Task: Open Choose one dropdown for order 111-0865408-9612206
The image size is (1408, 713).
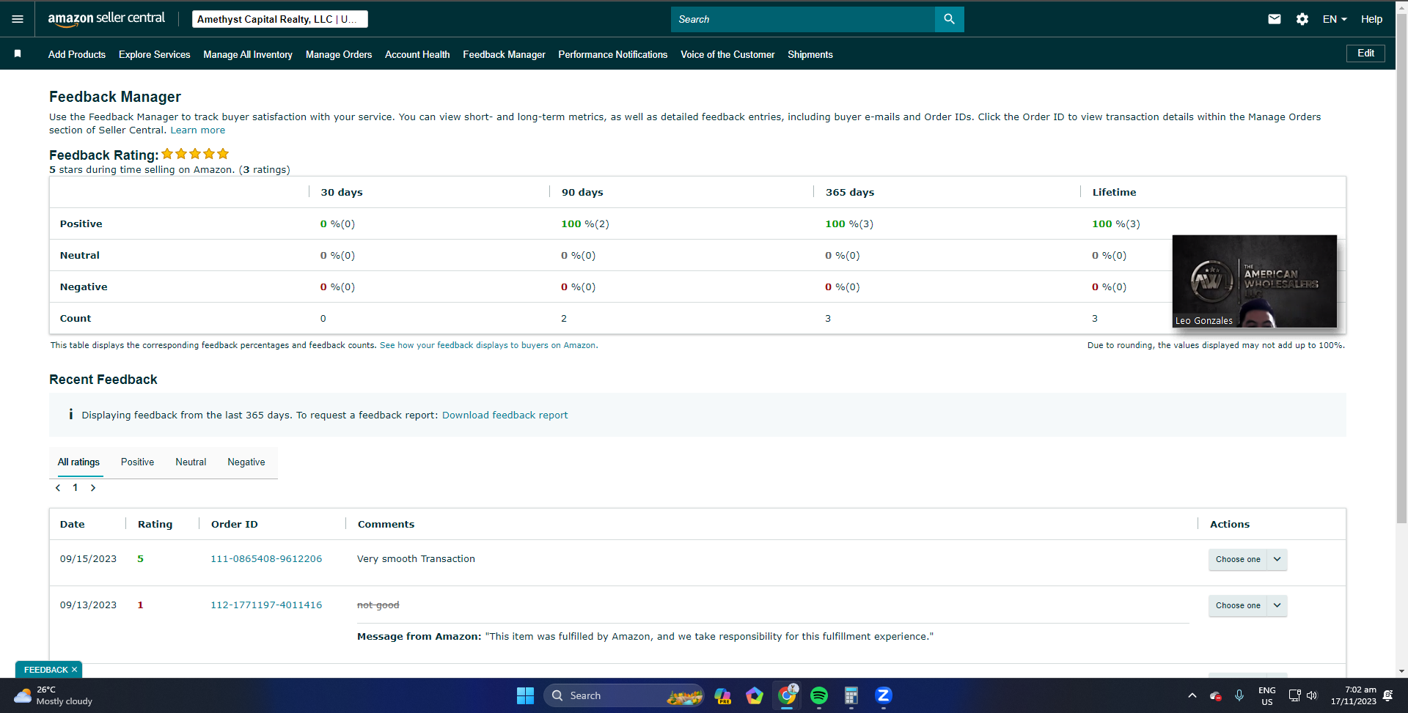Action: point(1247,559)
